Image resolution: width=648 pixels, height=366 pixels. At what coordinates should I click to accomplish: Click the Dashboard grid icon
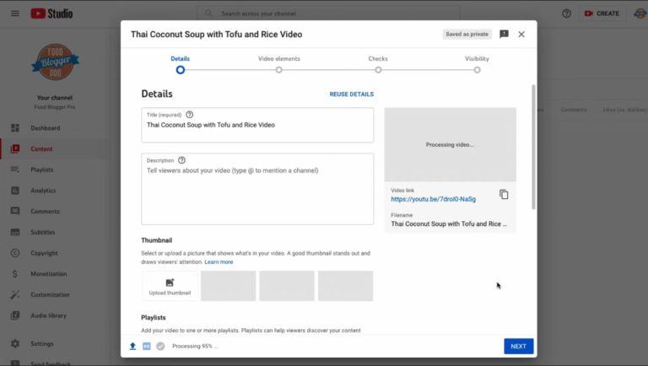[15, 128]
